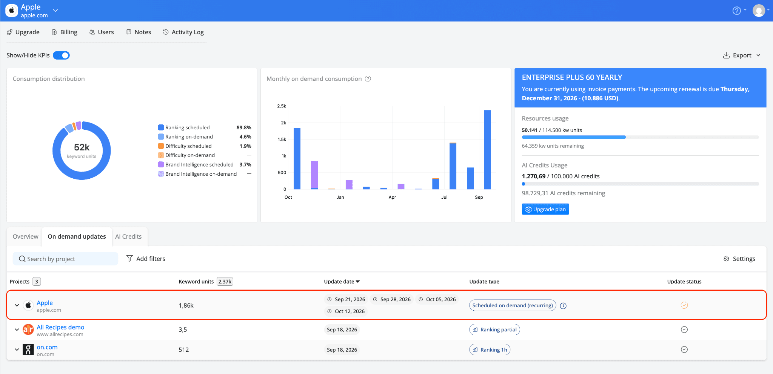Click the All Recipes Sep 18, 2026 date
The height and width of the screenshot is (374, 773).
pyautogui.click(x=342, y=330)
